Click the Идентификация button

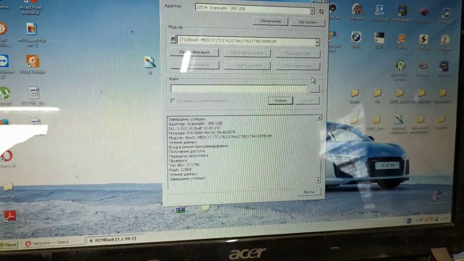pyautogui.click(x=194, y=52)
